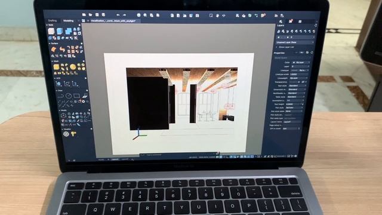The image size is (382, 215).
Task: Select the white Box solid tool
Action: (51, 31)
